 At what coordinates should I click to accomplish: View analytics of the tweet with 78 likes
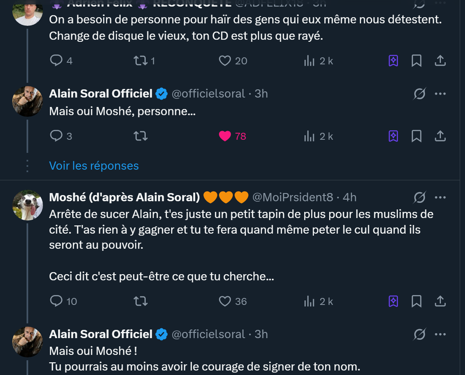pyautogui.click(x=310, y=136)
